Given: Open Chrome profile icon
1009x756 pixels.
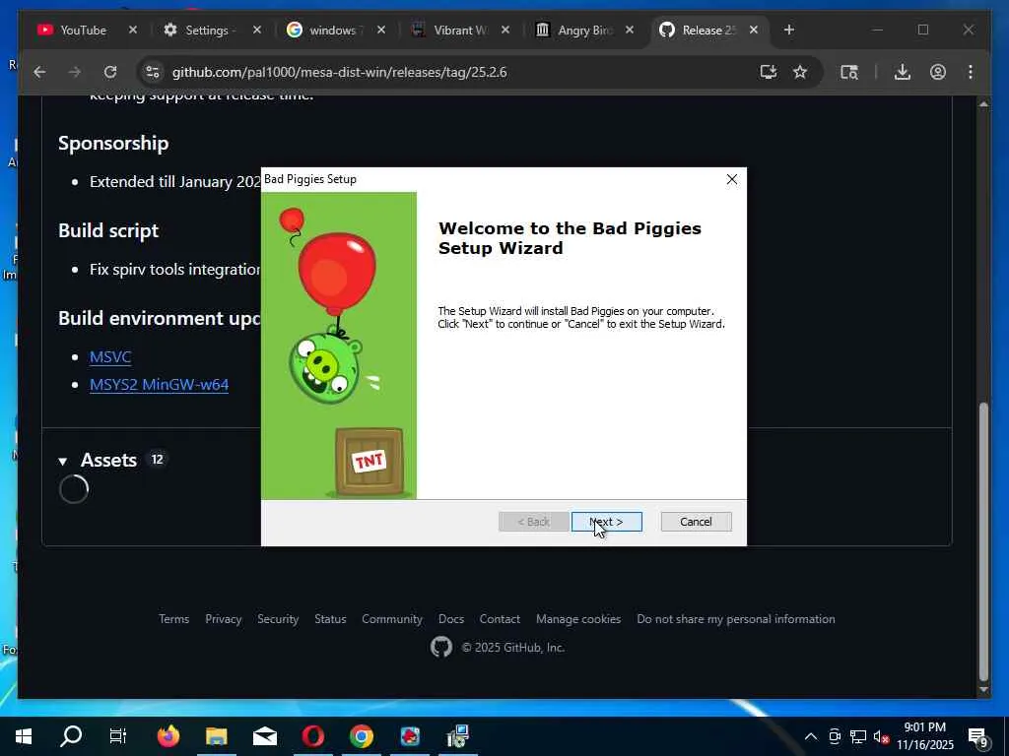Looking at the screenshot, I should [938, 72].
